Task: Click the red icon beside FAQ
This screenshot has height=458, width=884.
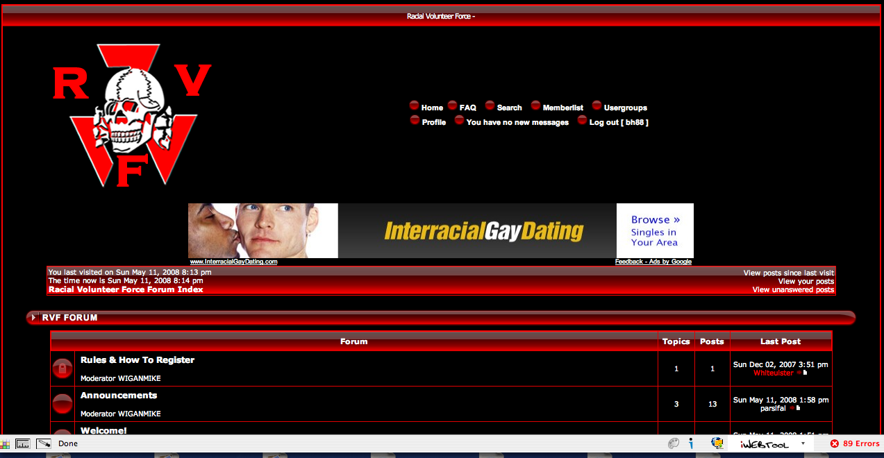Action: point(452,106)
